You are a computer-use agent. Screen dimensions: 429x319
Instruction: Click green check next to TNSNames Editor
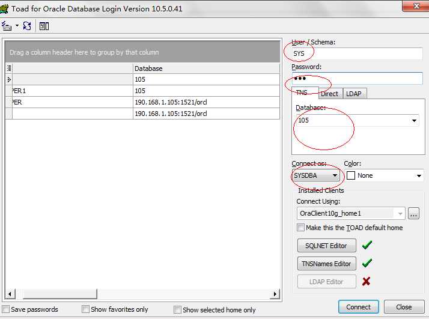pyautogui.click(x=367, y=263)
